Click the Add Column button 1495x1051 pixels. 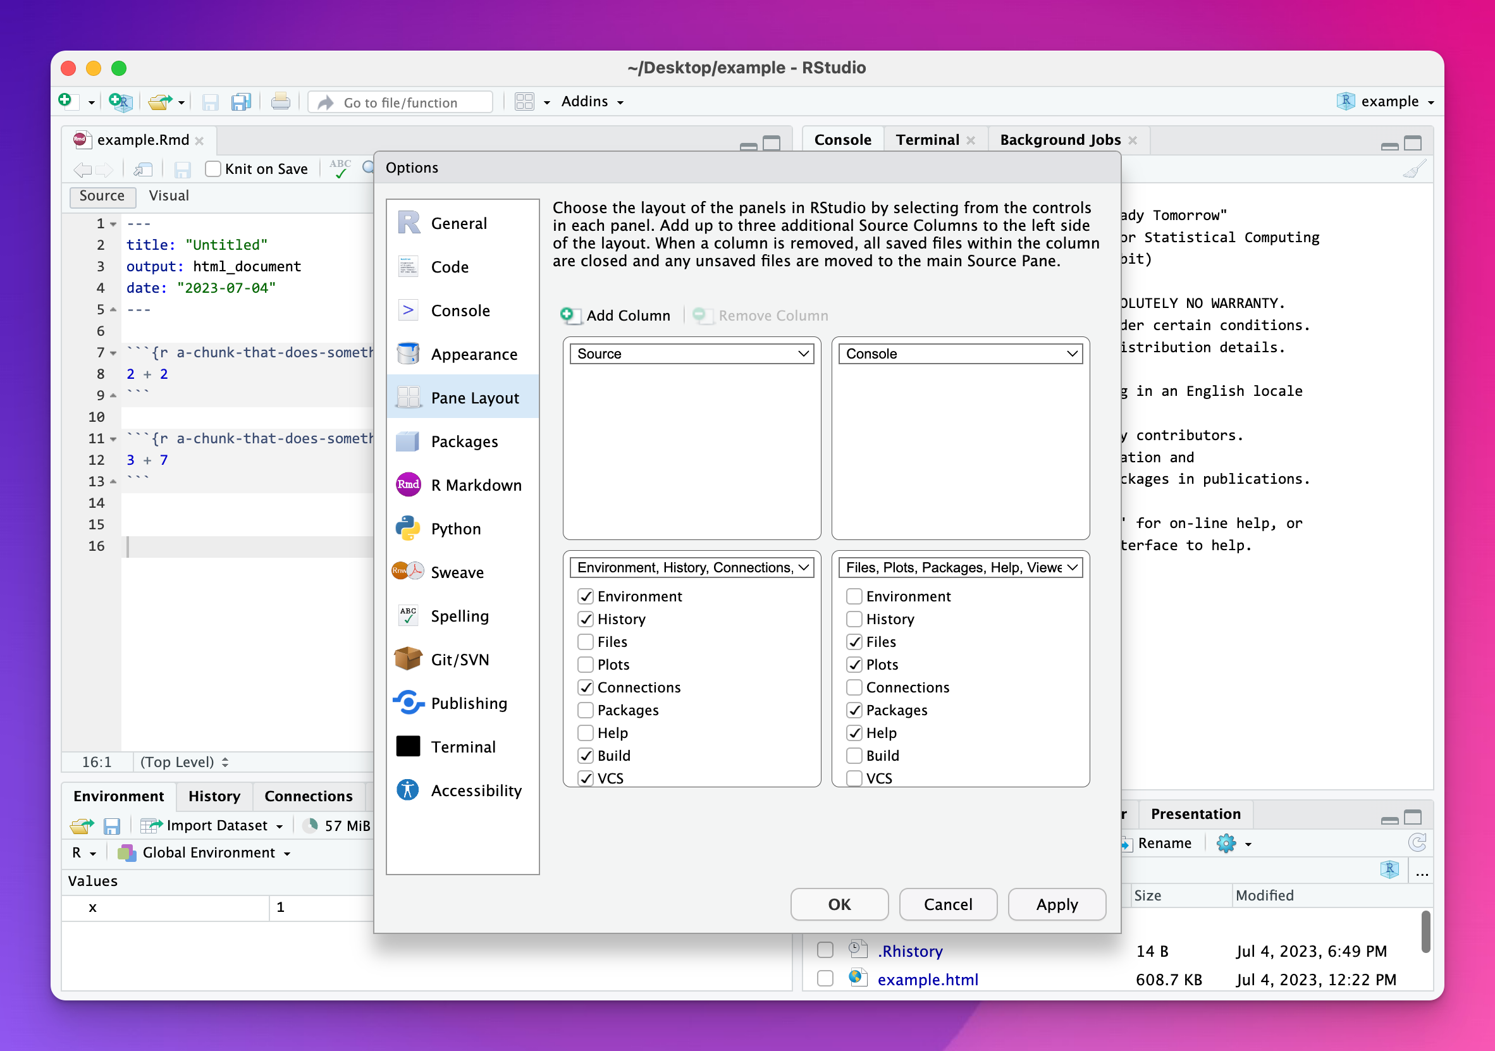tap(615, 316)
